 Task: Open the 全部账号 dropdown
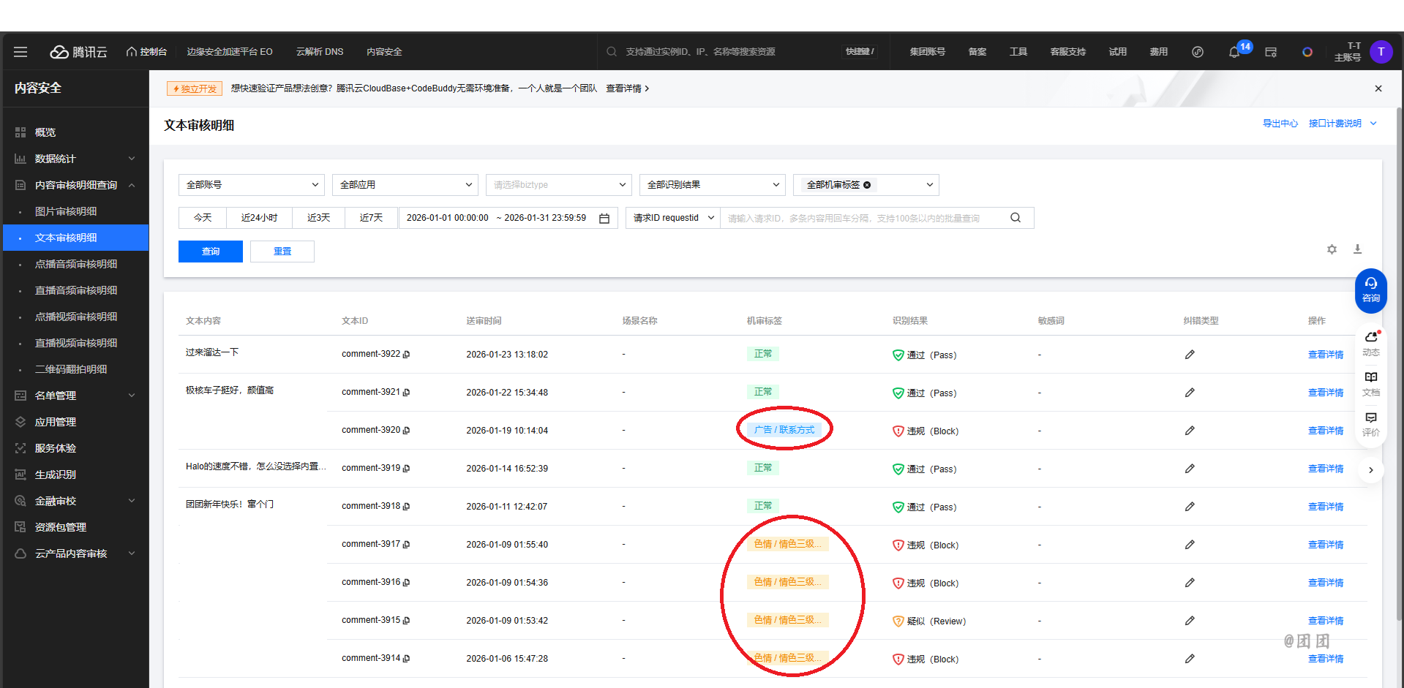[251, 185]
